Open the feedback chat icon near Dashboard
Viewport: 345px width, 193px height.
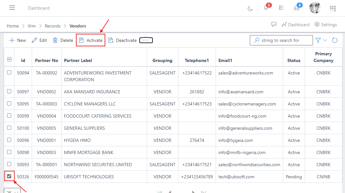click(274, 24)
